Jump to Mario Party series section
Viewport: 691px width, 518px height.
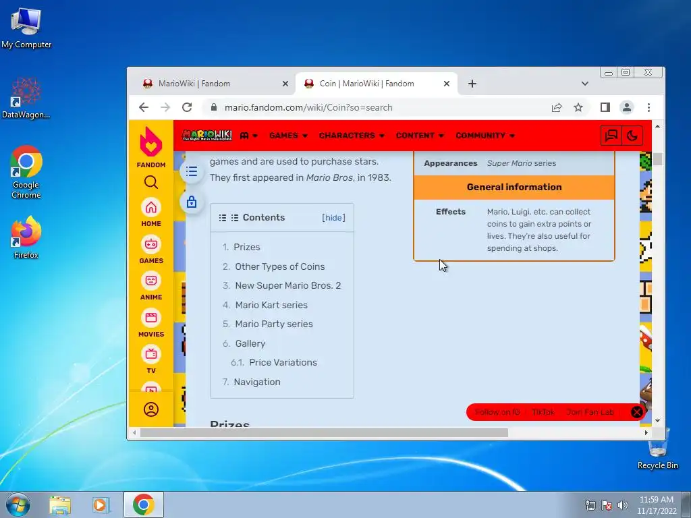274,324
